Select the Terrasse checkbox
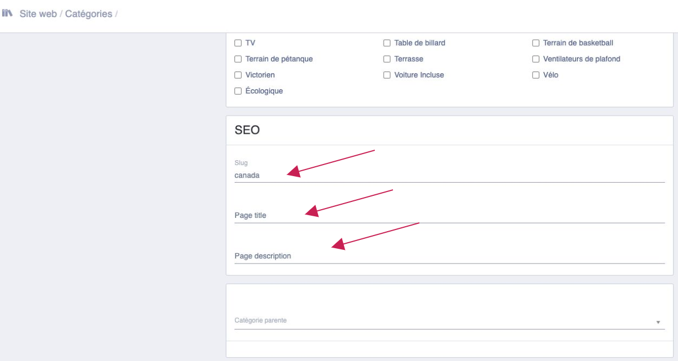Screen dimensions: 678x361 pyautogui.click(x=387, y=59)
